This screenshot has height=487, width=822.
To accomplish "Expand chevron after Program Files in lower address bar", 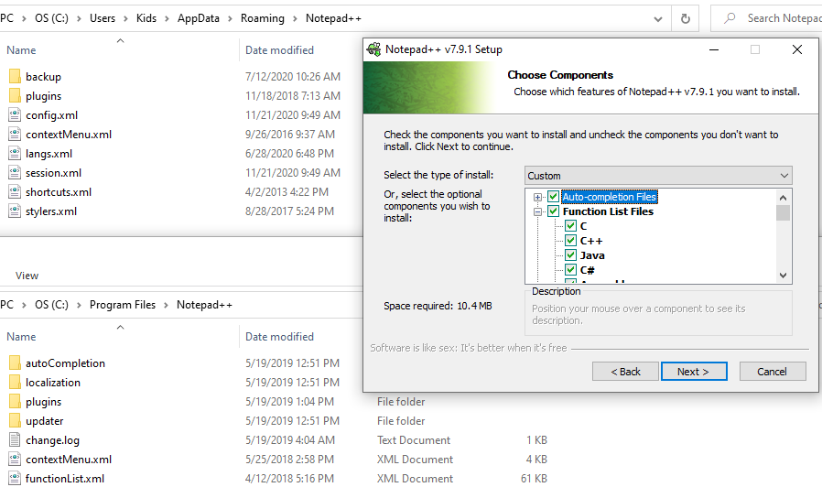I will pos(166,305).
